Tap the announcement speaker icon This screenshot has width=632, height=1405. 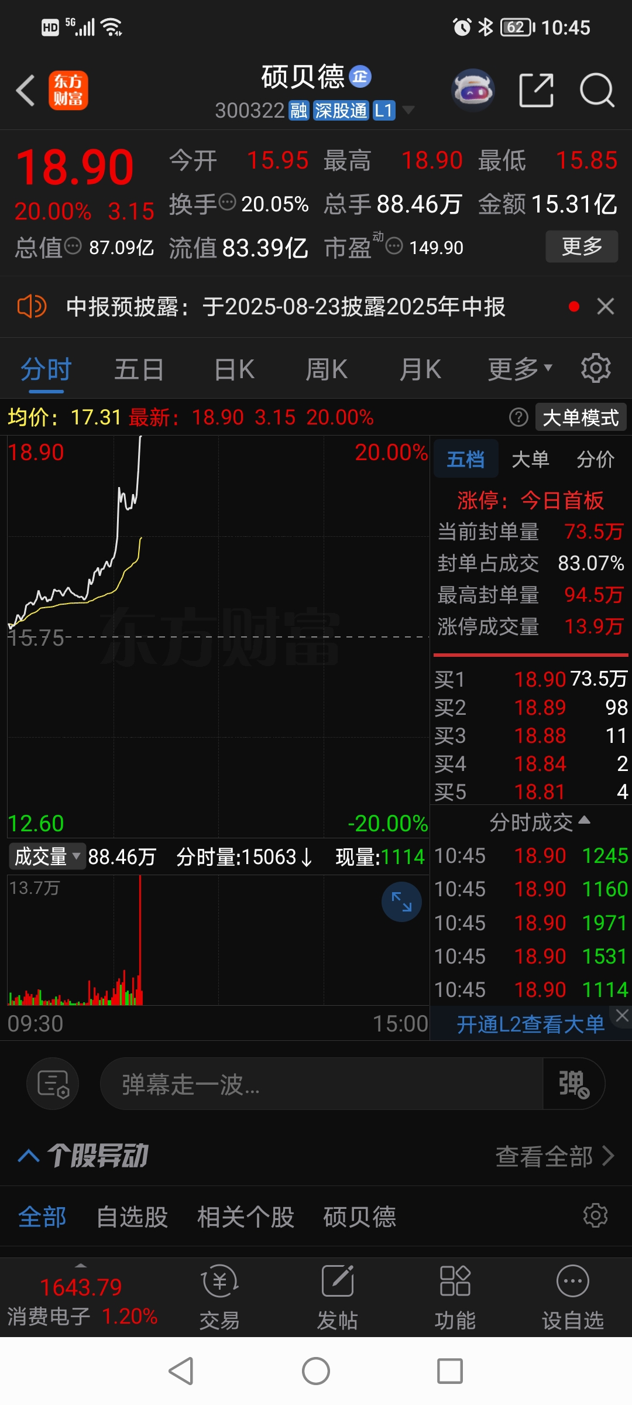click(x=32, y=306)
